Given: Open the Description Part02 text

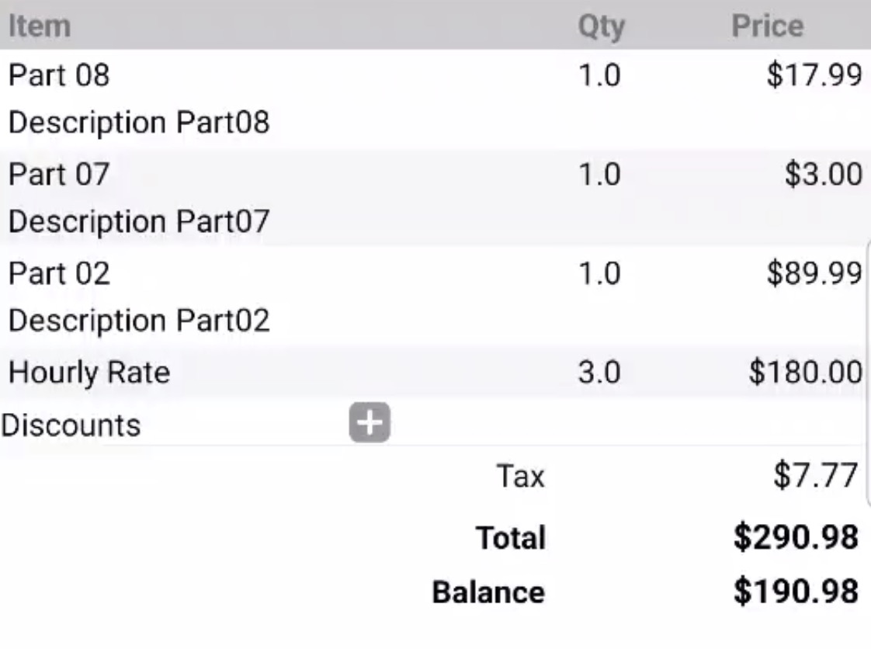Looking at the screenshot, I should pos(139,321).
